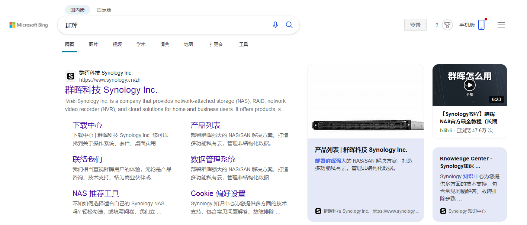
Task: Open the 工具 search tools
Action: click(x=244, y=45)
